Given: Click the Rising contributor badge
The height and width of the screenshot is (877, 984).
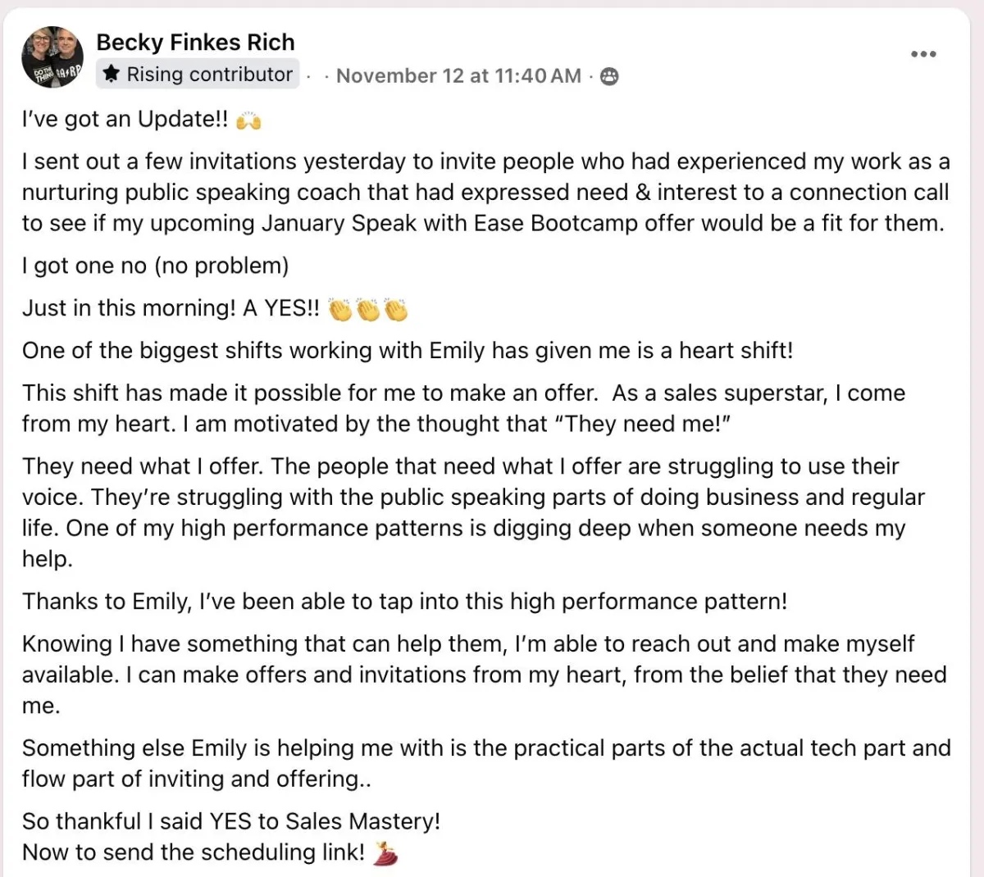Looking at the screenshot, I should [x=199, y=75].
